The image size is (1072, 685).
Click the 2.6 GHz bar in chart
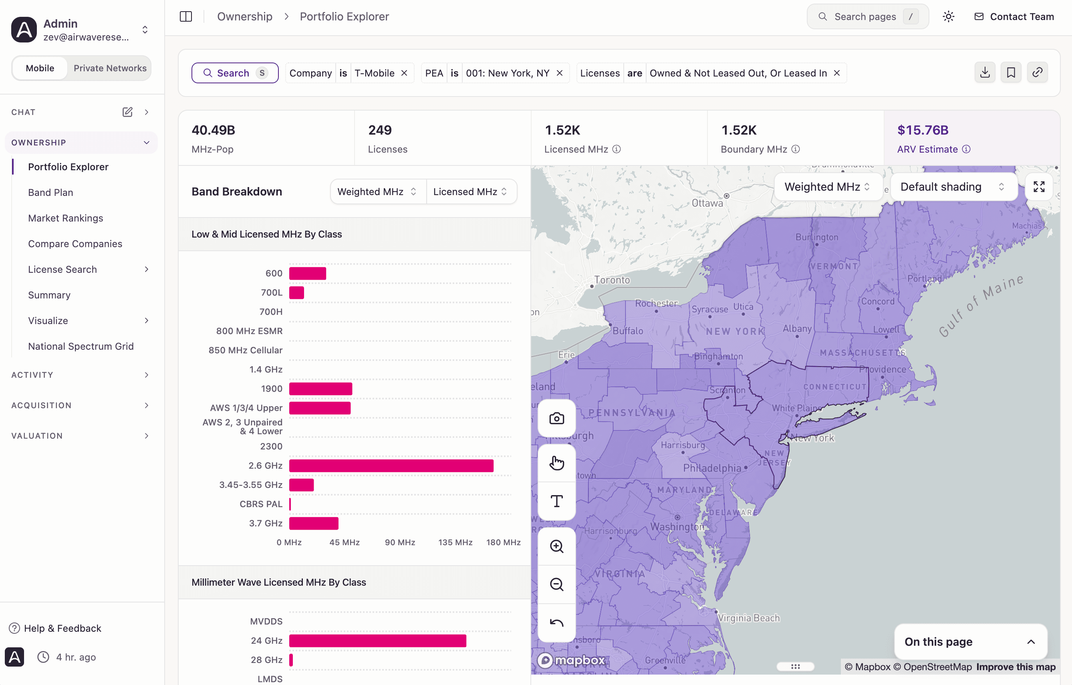[391, 465]
